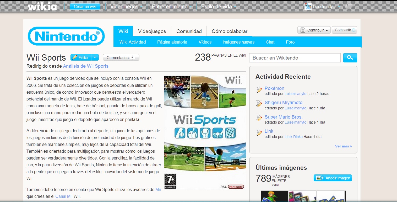Switch to the Videojuegos wiki tab

(152, 31)
